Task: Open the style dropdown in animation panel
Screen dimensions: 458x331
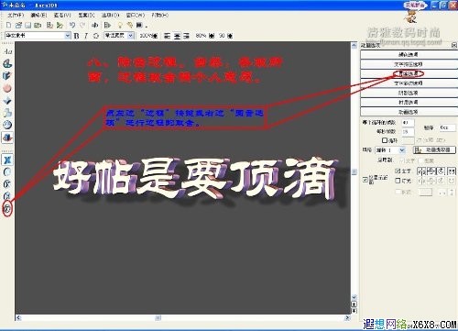Action: [x=390, y=150]
